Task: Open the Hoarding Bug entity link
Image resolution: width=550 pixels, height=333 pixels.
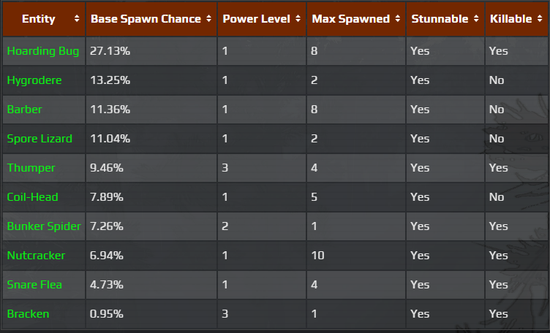Action: (42, 51)
